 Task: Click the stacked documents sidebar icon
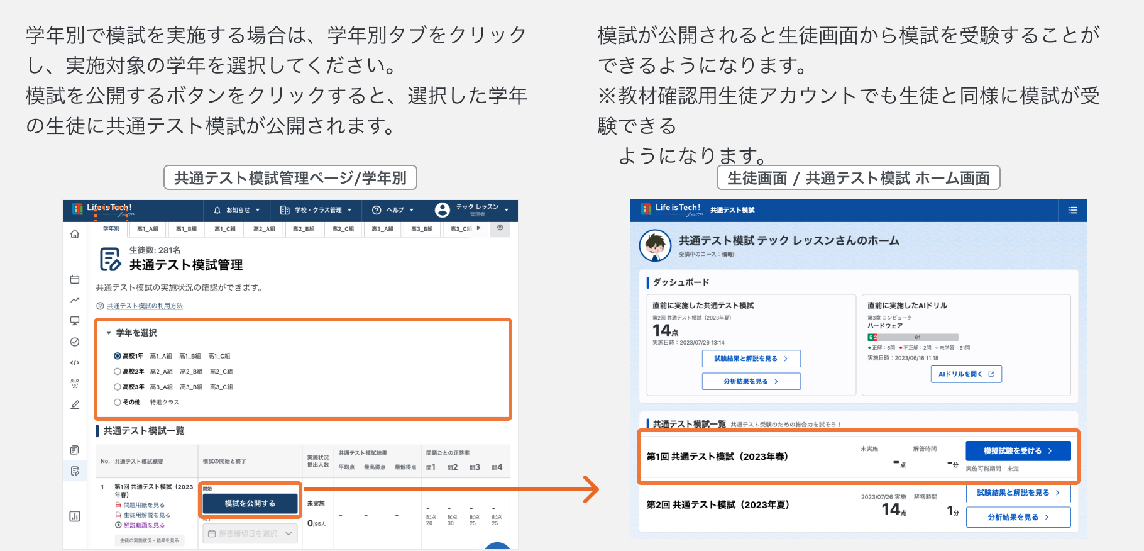click(x=75, y=450)
